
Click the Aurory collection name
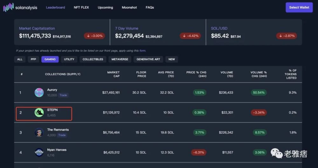[52, 90]
